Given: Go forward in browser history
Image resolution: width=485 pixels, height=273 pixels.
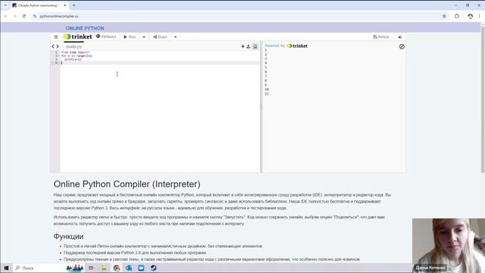Looking at the screenshot, I should (x=15, y=16).
